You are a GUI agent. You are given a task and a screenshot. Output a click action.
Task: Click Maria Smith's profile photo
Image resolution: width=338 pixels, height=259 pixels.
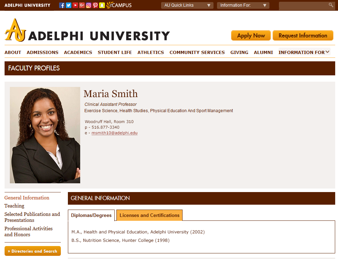click(45, 135)
